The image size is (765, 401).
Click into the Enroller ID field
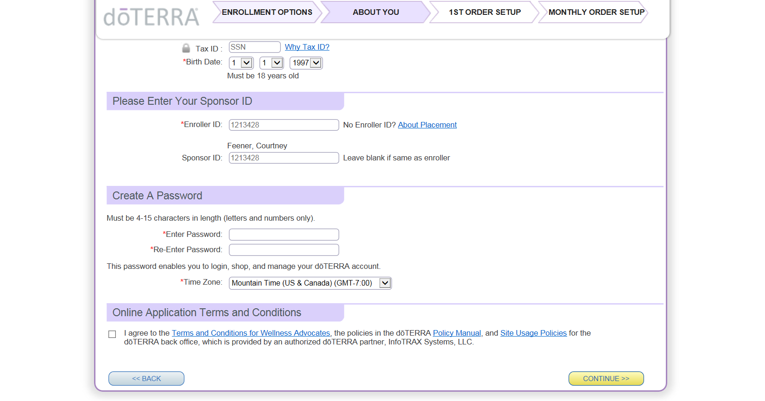[284, 125]
